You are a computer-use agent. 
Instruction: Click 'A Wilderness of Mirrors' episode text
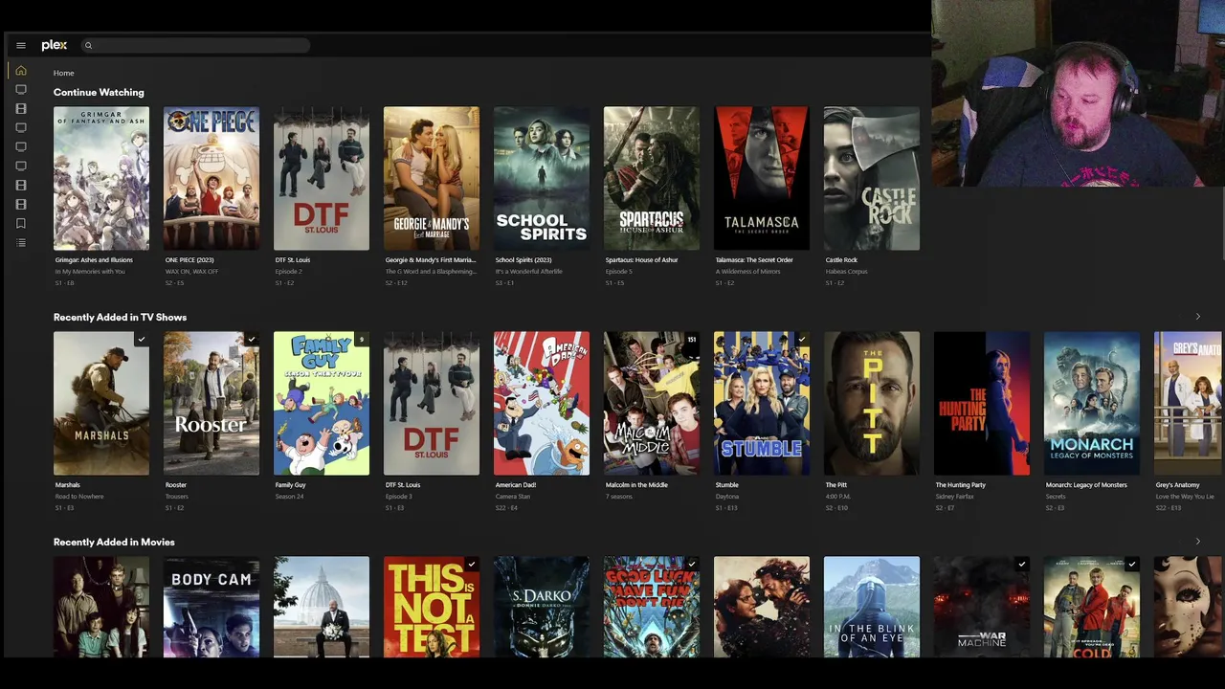click(747, 272)
